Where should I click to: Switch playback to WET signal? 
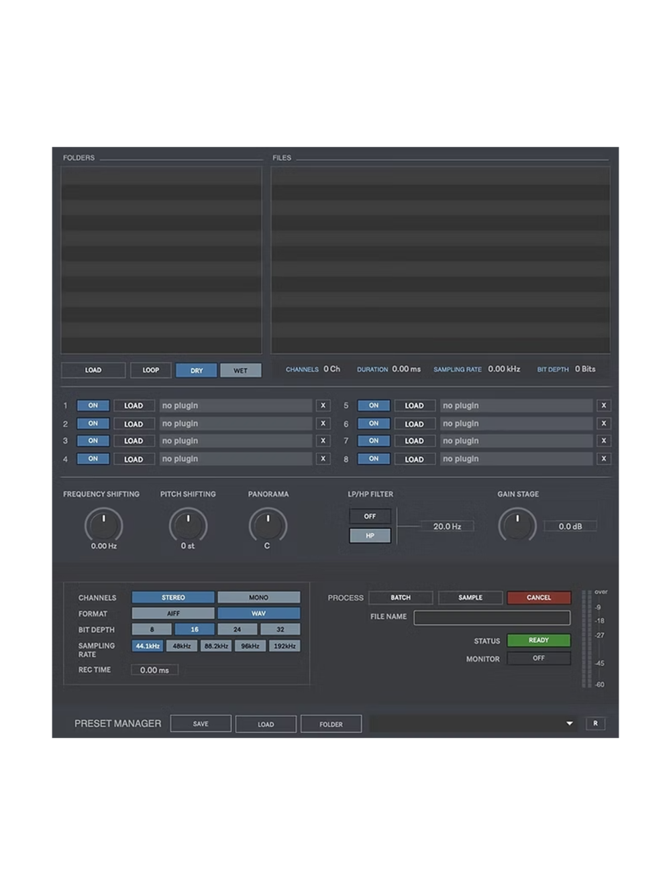pos(240,370)
